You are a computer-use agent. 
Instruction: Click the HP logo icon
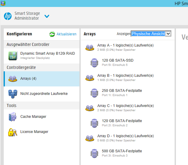click(8, 16)
